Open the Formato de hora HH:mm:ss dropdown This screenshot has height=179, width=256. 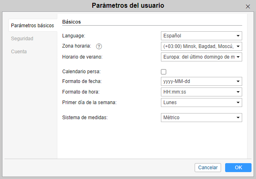201,92
